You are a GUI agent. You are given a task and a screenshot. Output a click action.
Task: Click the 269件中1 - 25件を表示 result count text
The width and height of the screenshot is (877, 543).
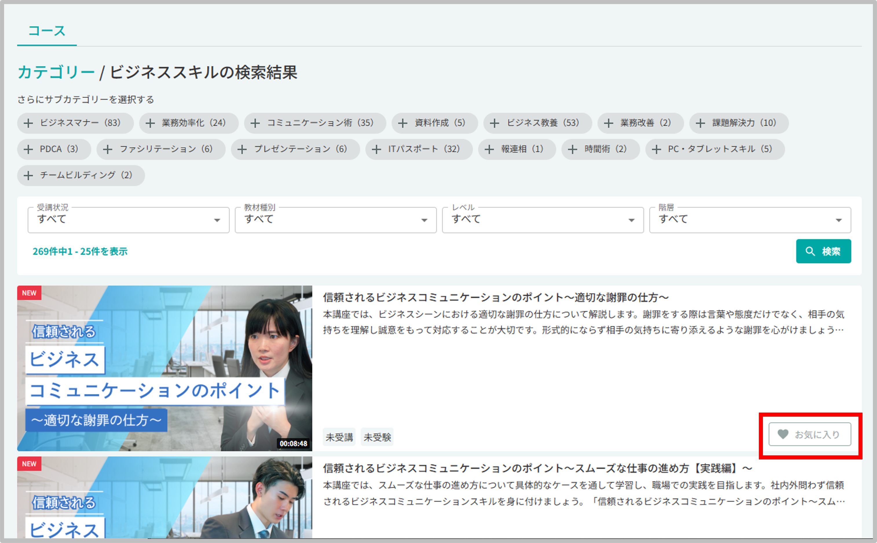(80, 251)
